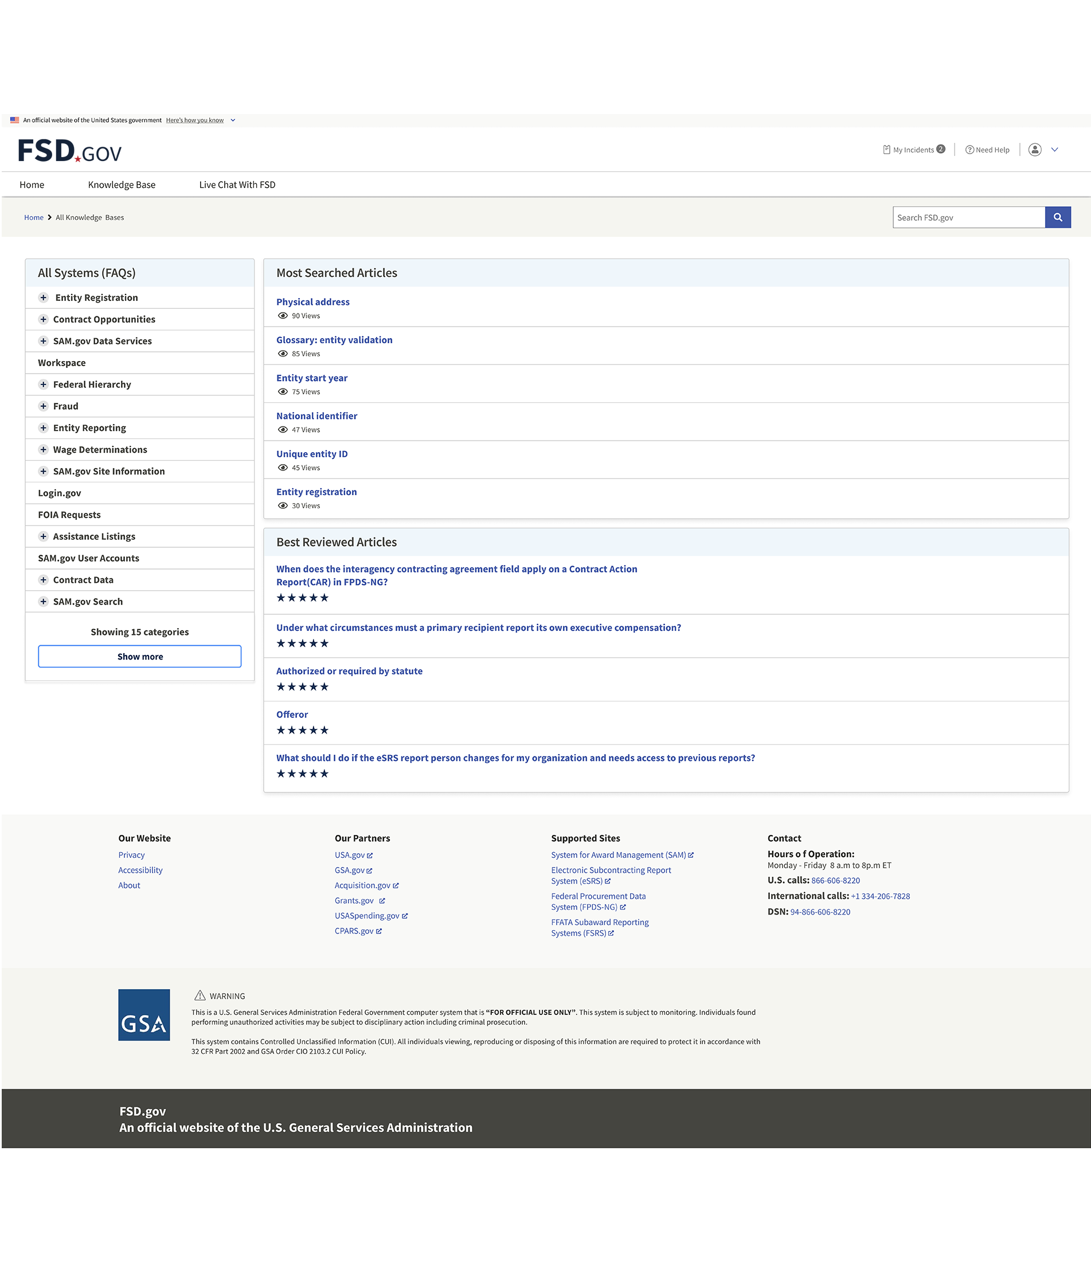Expand Contract Opportunities category
The image size is (1091, 1283).
44,319
